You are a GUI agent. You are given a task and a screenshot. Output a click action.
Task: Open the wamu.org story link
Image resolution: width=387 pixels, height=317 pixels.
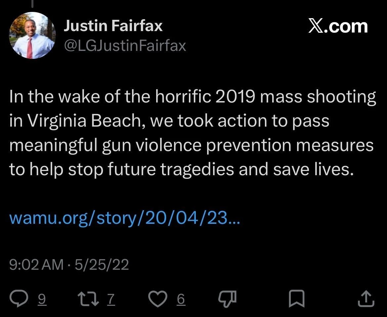point(124,218)
